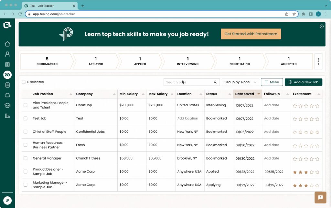Click the Search Jobs input field
331x208 pixels.
click(188, 82)
